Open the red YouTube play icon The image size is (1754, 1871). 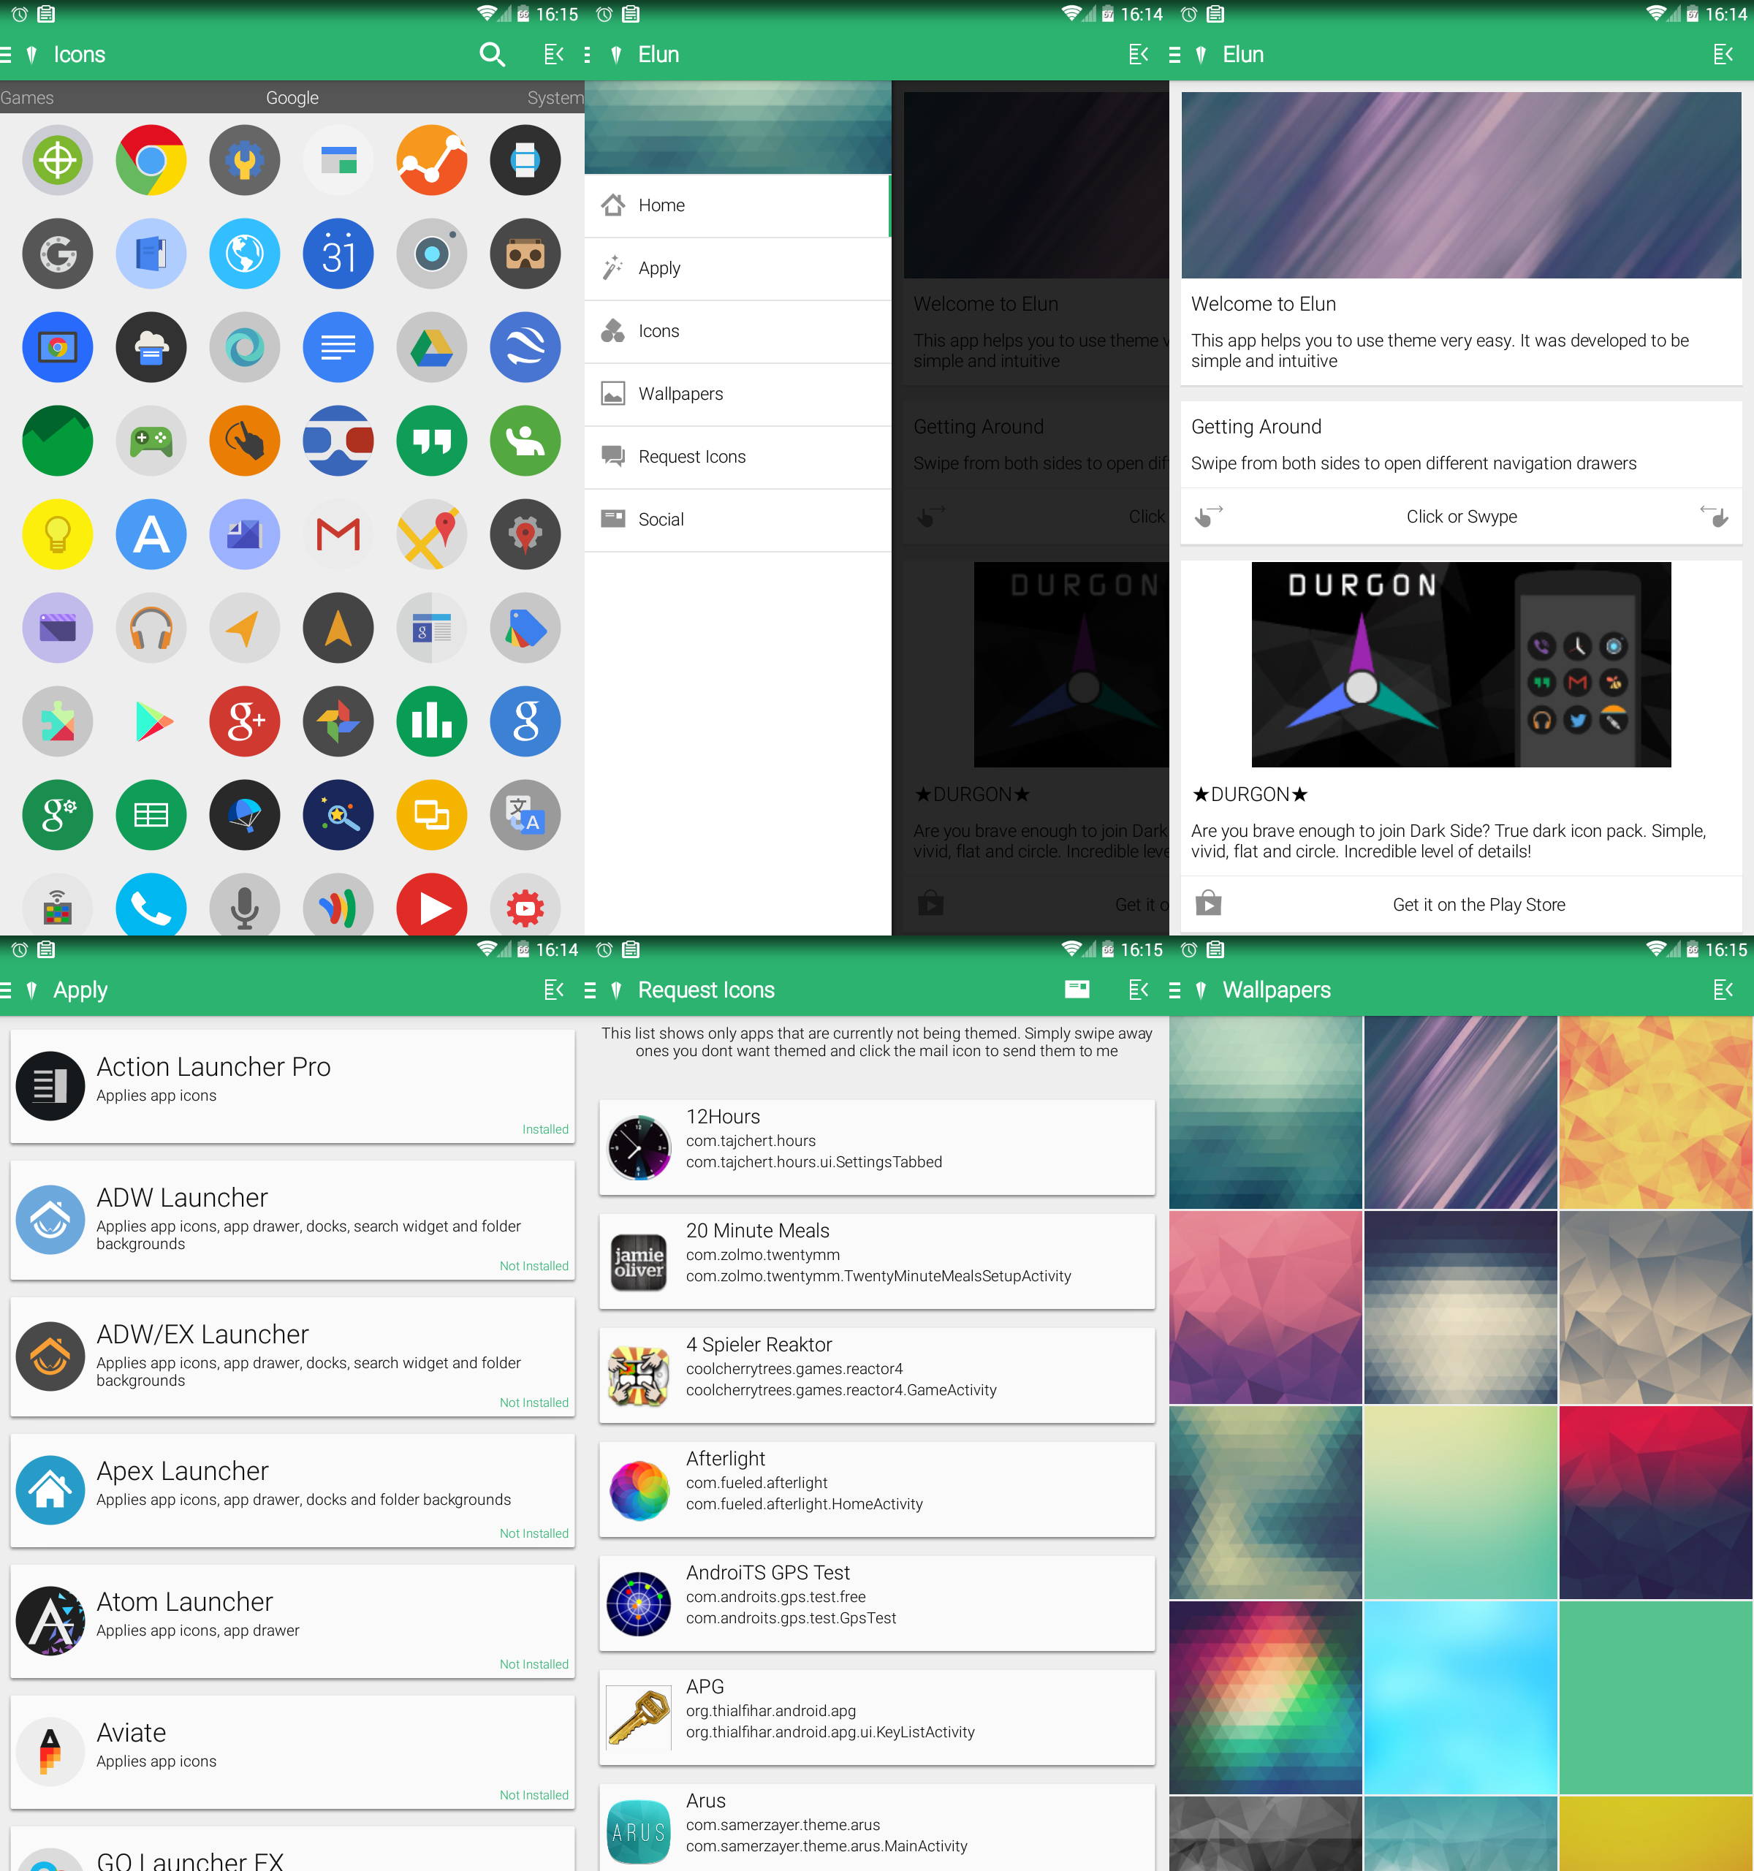432,906
